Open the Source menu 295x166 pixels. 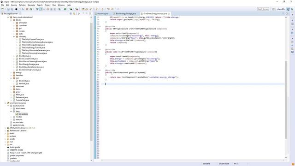click(x=14, y=5)
